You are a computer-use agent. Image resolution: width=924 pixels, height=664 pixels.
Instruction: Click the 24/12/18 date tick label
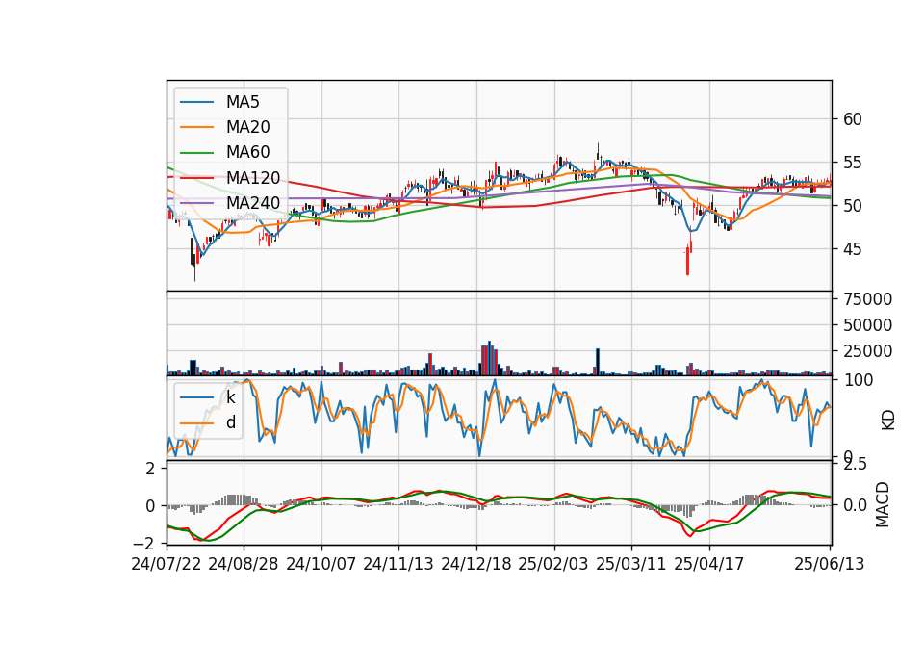click(476, 564)
